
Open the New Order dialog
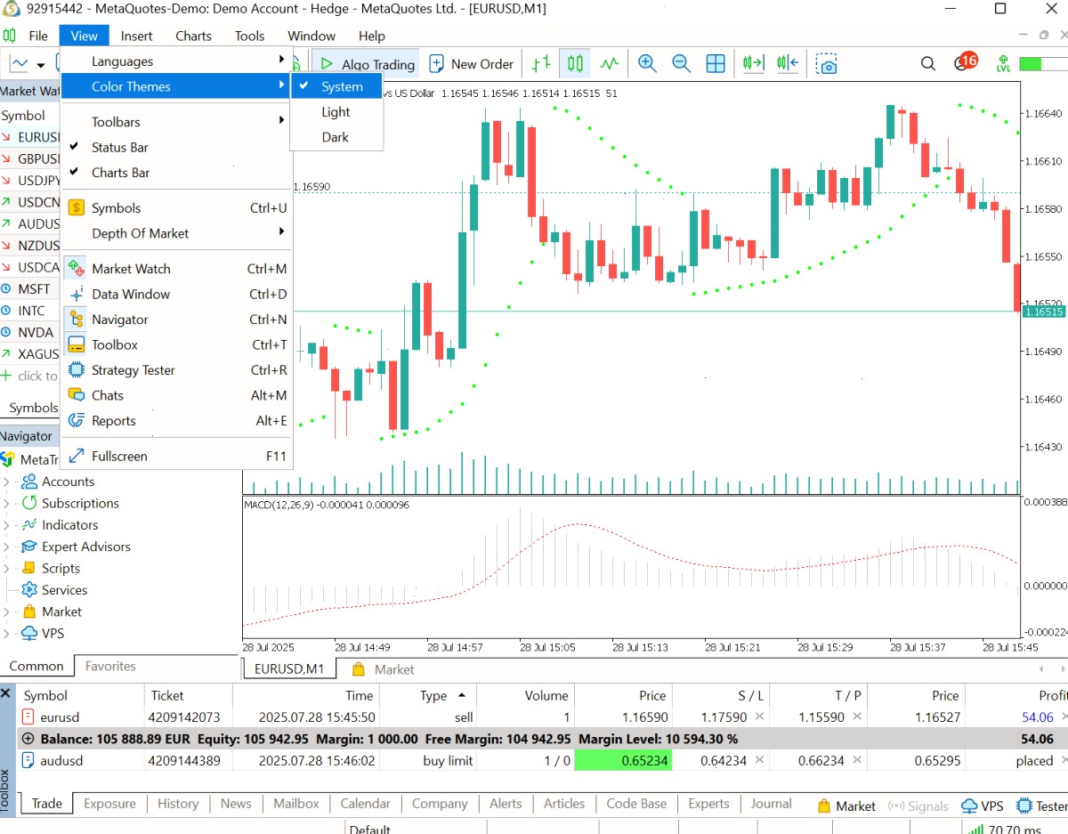click(472, 64)
